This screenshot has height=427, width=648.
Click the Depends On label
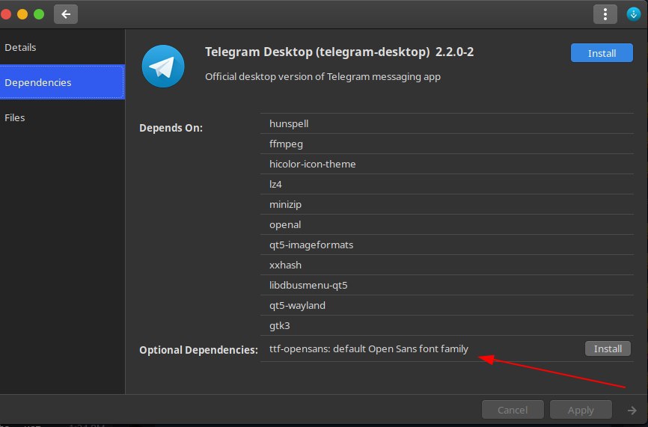171,128
